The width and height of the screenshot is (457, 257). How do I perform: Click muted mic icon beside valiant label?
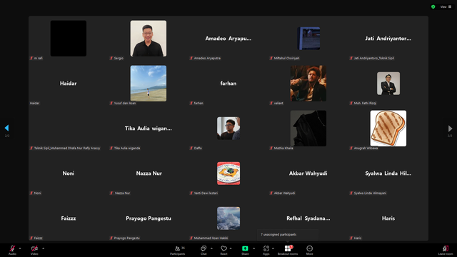(x=271, y=103)
